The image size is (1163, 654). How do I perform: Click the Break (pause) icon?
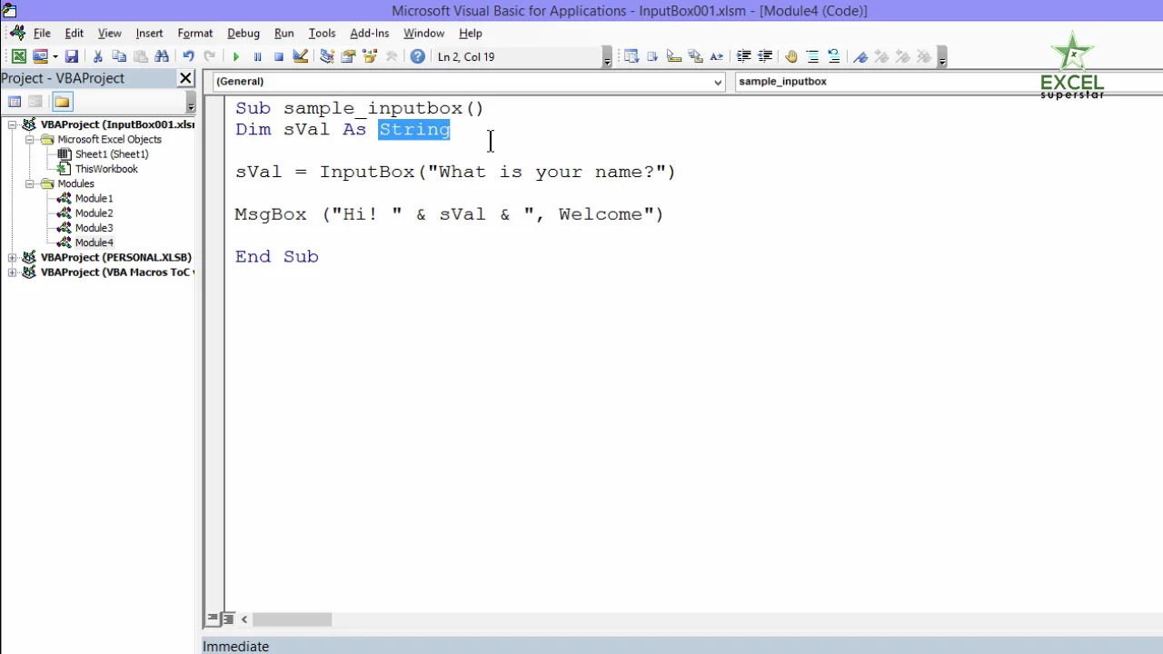click(257, 56)
